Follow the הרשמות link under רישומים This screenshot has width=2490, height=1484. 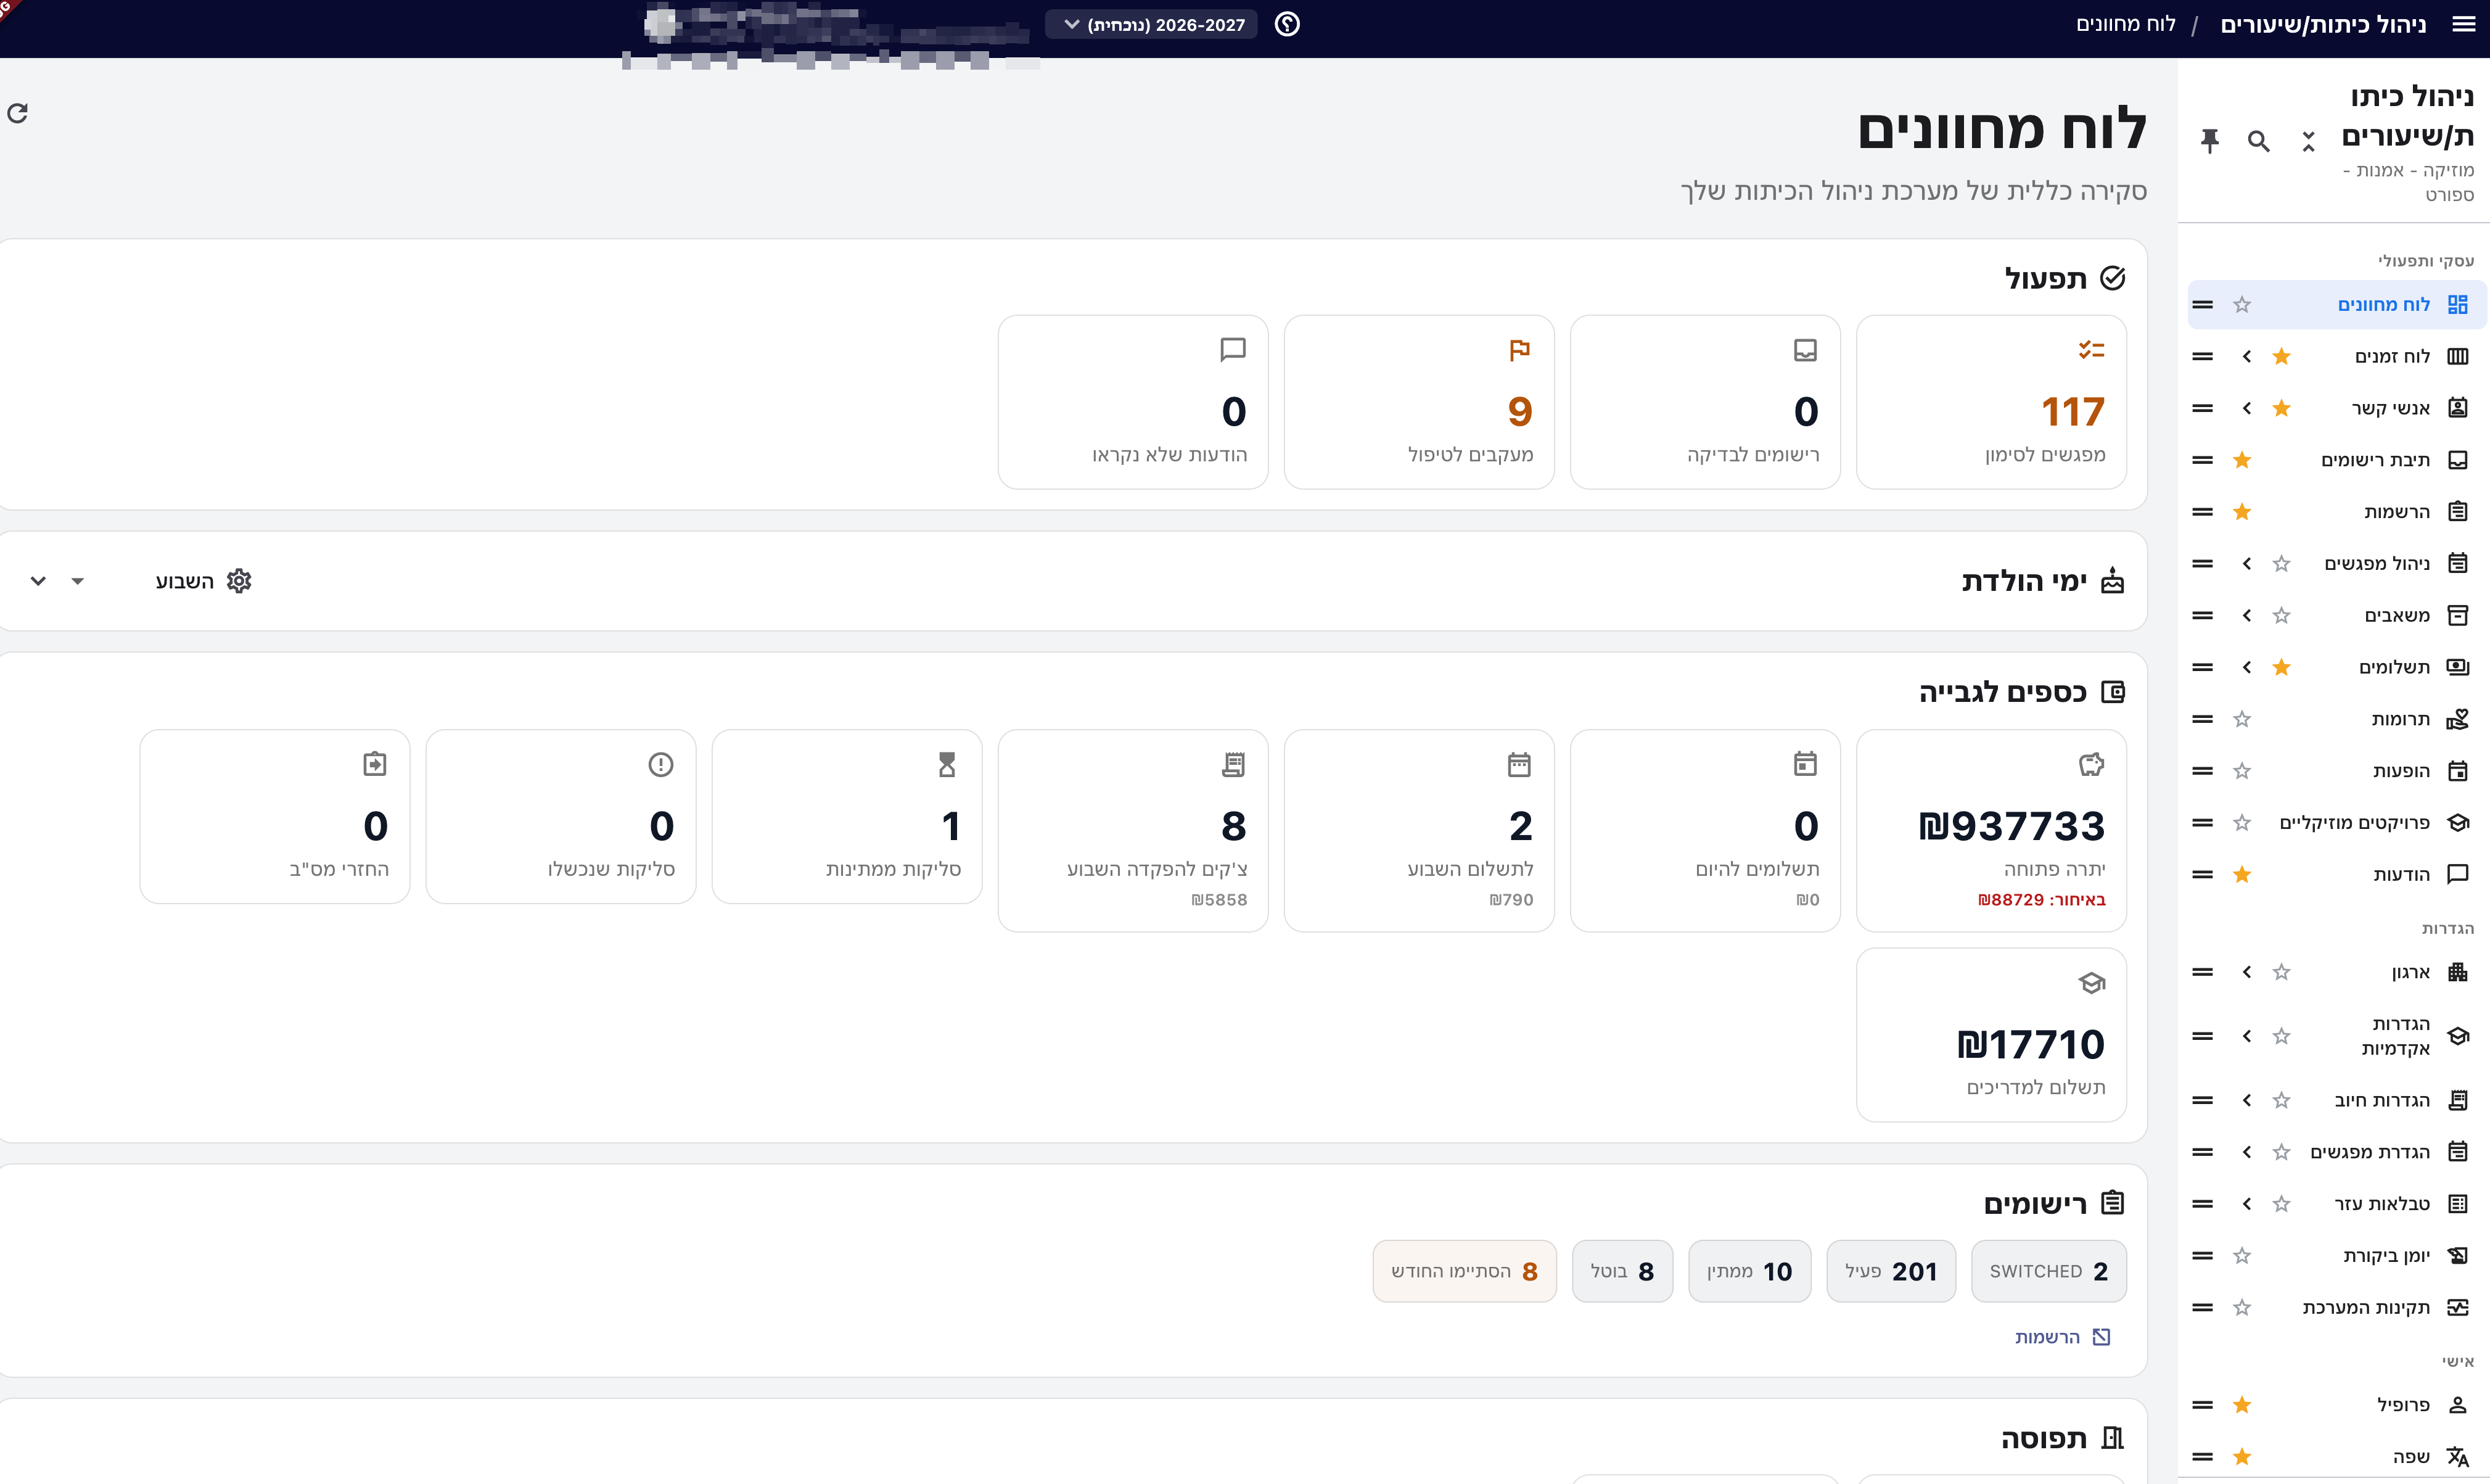2062,1337
